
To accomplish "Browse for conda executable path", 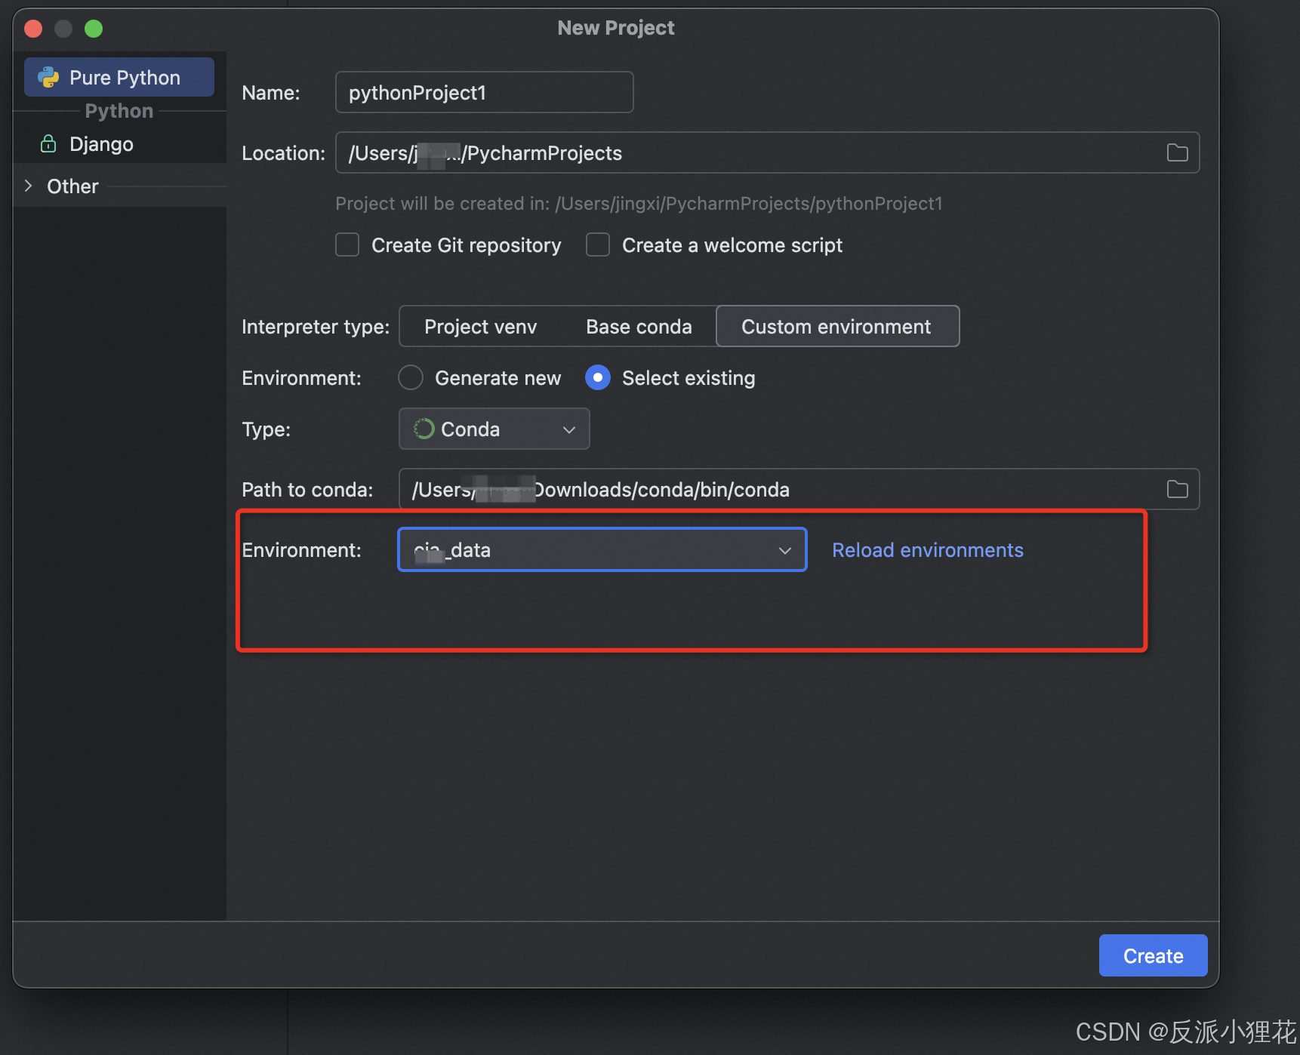I will coord(1177,489).
